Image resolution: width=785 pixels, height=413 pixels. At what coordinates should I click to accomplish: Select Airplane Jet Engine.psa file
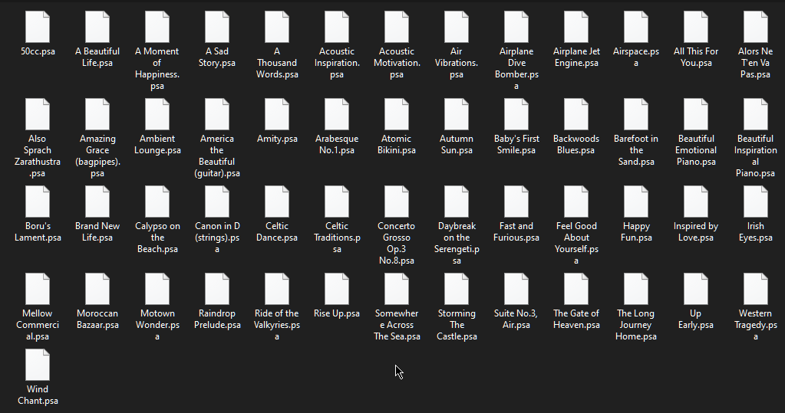point(576,28)
